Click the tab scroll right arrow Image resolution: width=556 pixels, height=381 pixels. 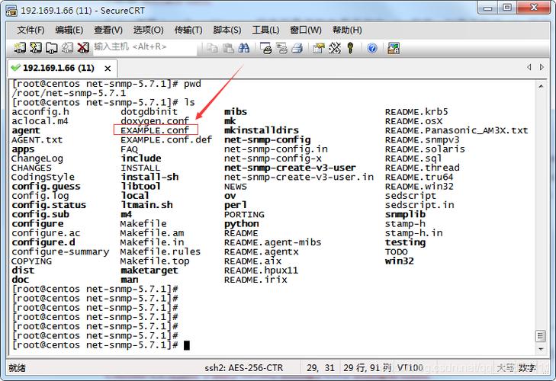click(542, 67)
